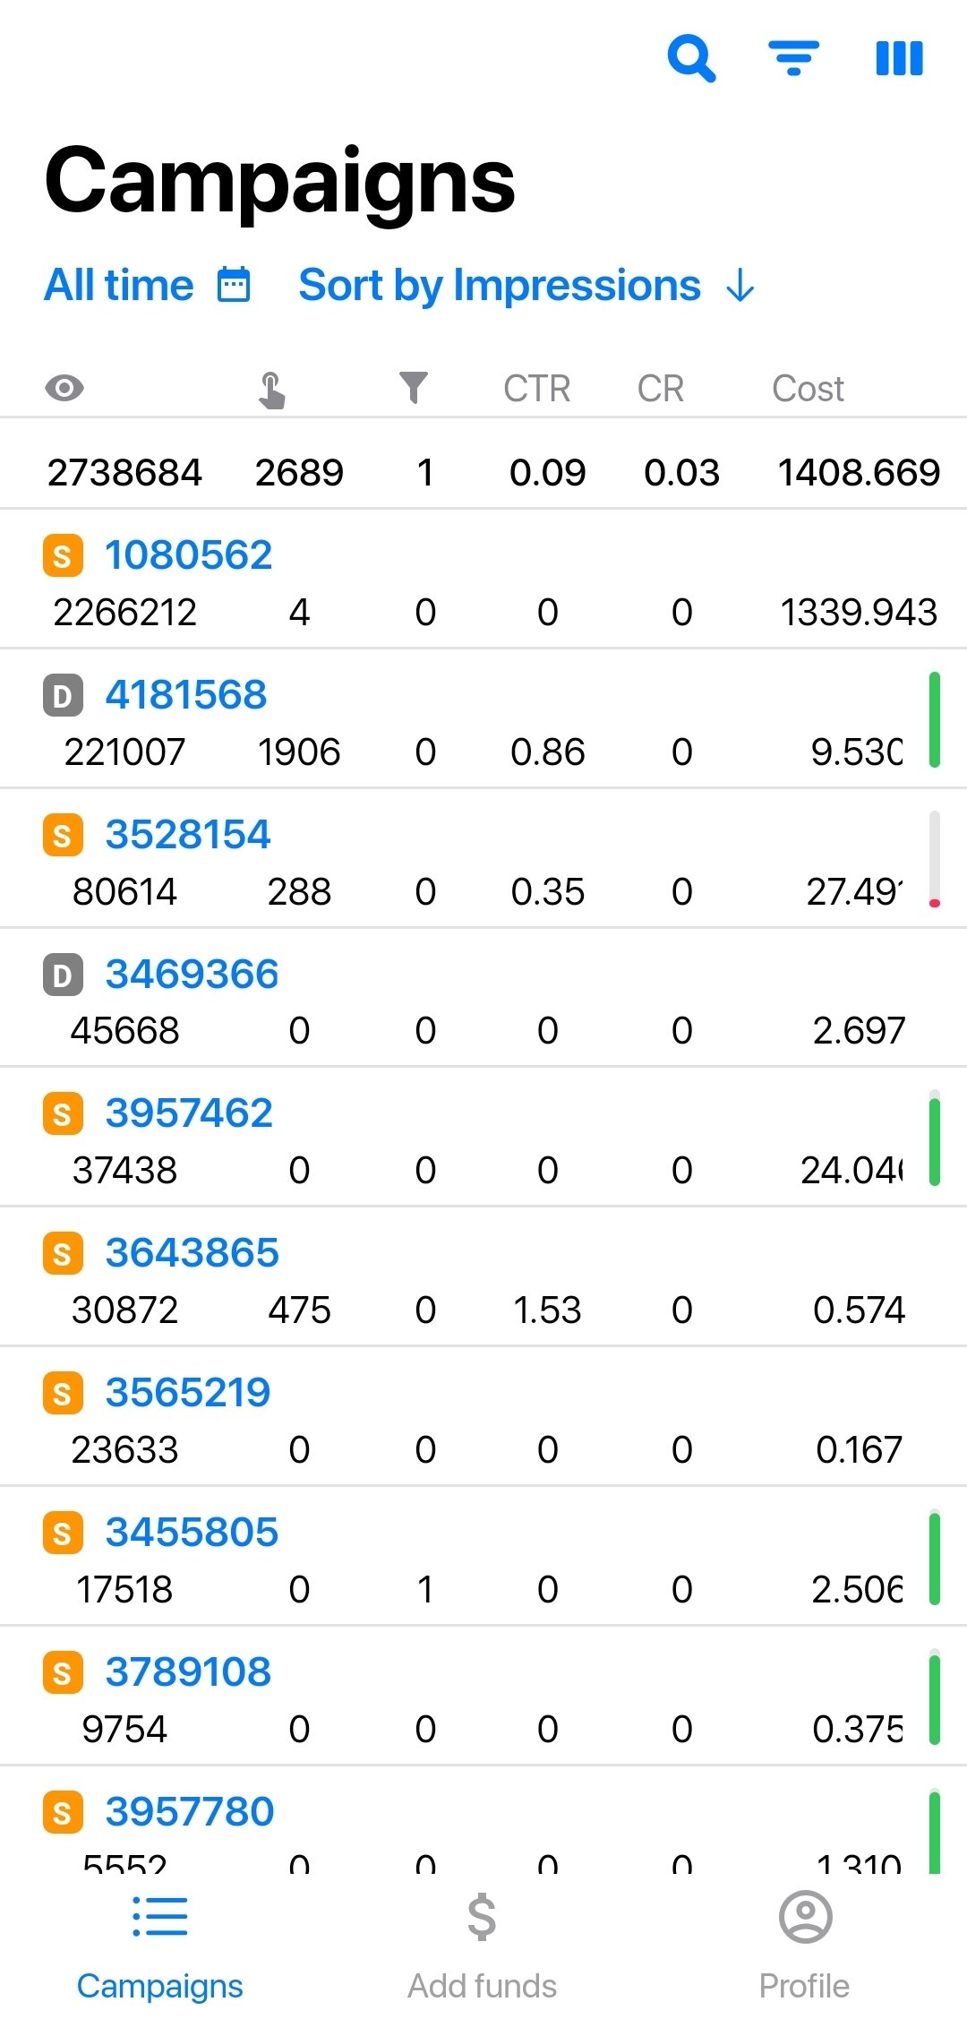Image resolution: width=967 pixels, height=2019 pixels.
Task: Tap the red-dotted budget bar of 3528154
Action: click(x=934, y=860)
